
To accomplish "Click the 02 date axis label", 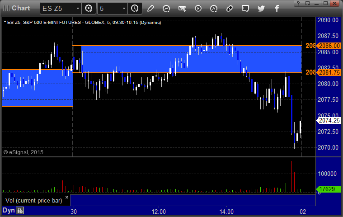I will (x=303, y=212).
